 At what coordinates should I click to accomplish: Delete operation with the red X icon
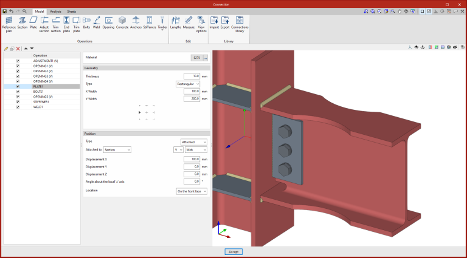18,49
